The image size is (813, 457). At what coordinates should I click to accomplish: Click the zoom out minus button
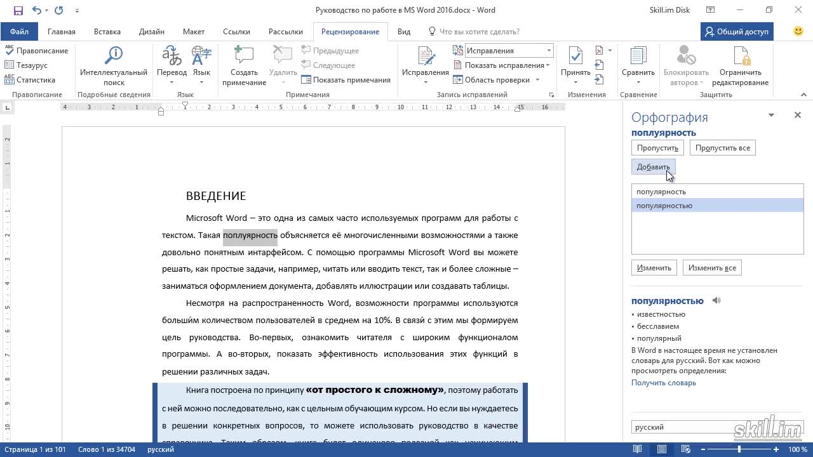(x=702, y=449)
